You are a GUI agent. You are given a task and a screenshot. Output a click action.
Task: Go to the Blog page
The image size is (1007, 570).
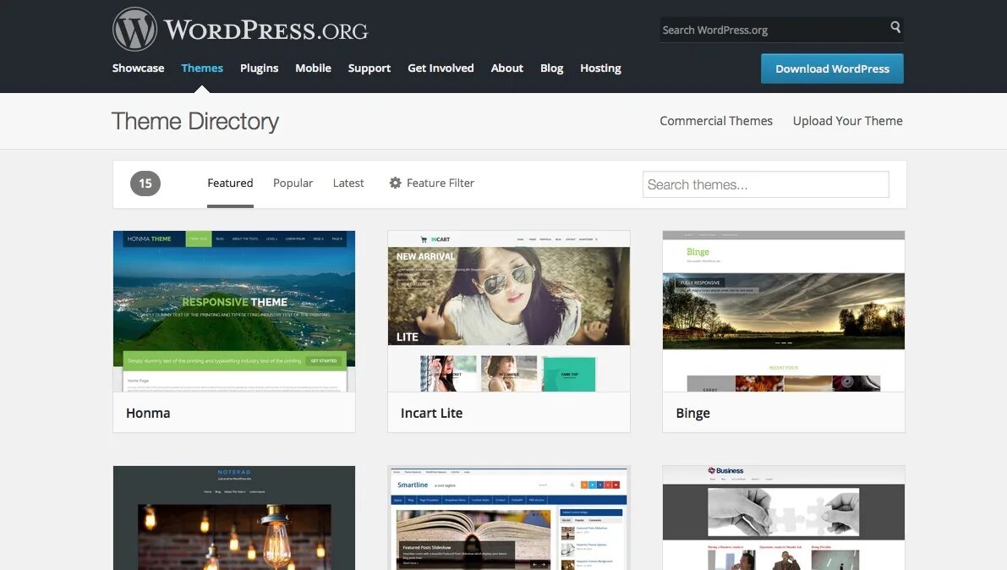tap(551, 69)
